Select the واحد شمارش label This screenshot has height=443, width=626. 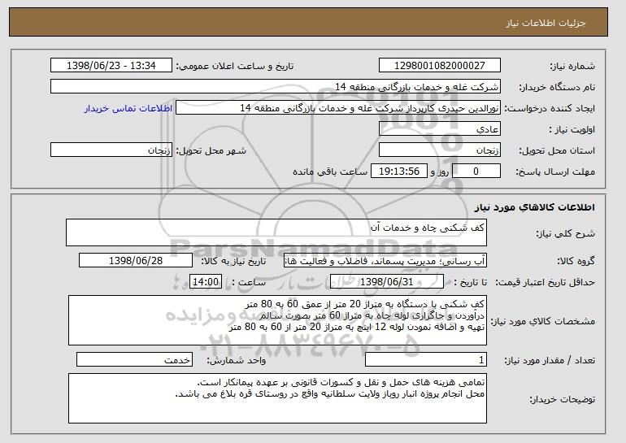[236, 360]
